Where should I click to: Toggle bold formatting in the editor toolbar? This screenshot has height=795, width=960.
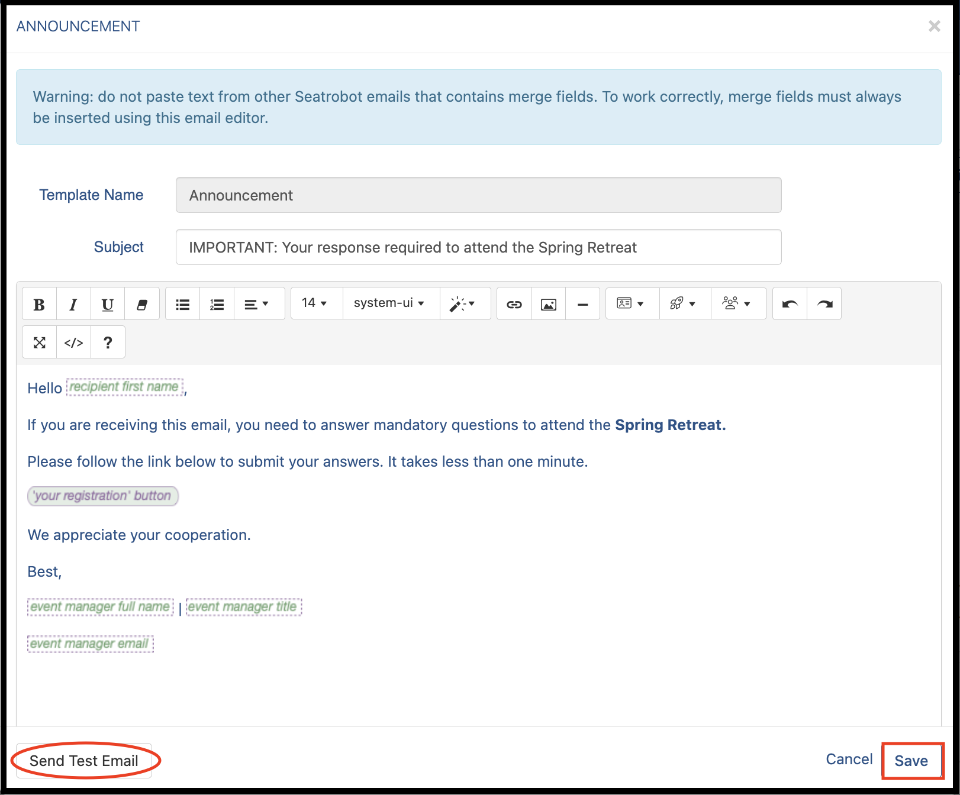pyautogui.click(x=39, y=304)
